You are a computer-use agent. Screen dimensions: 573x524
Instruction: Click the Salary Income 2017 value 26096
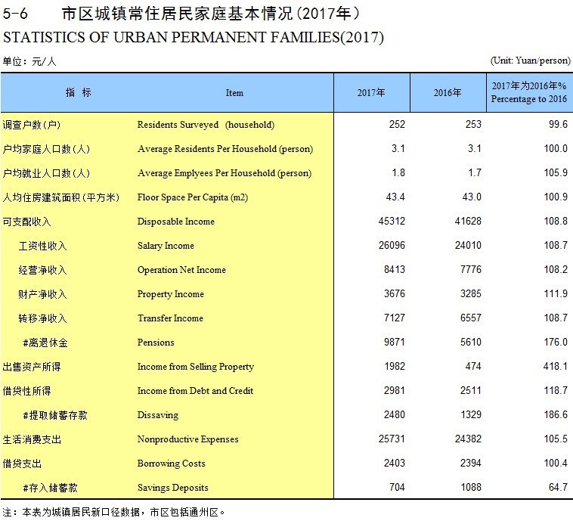tap(391, 246)
